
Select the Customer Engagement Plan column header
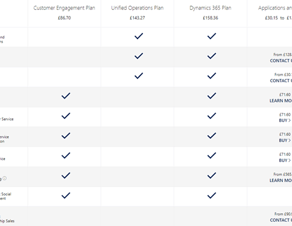coord(64,8)
